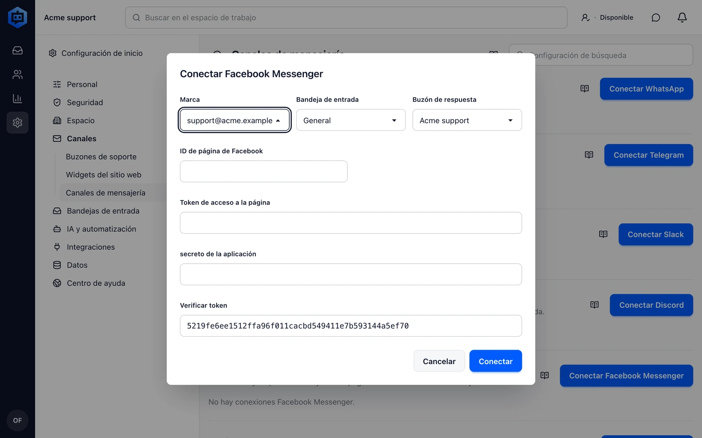This screenshot has width=702, height=438.
Task: Click the Bandejas de entrada tray icon
Action: coord(57,211)
